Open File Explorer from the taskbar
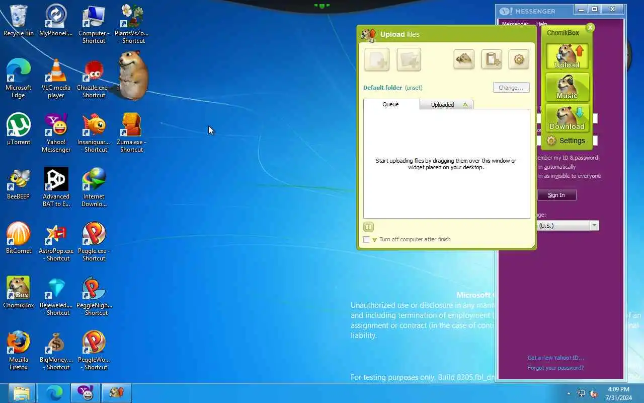 click(22, 393)
